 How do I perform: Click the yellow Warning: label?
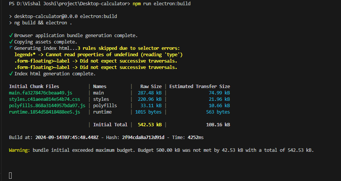tap(20, 150)
